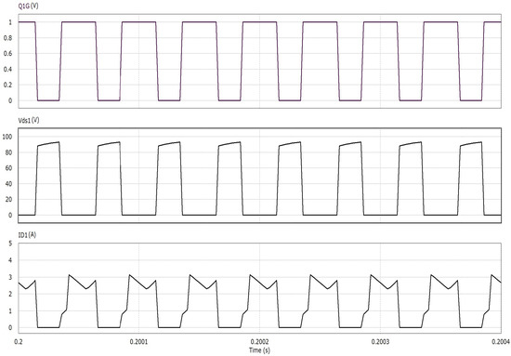Click the 0.2 time axis tick
This screenshot has width=511, height=356.
(20, 342)
